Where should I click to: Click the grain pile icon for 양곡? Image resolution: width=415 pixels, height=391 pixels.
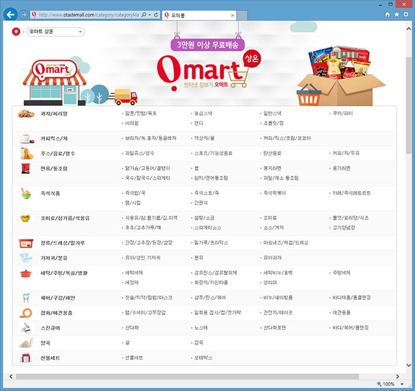[26, 343]
